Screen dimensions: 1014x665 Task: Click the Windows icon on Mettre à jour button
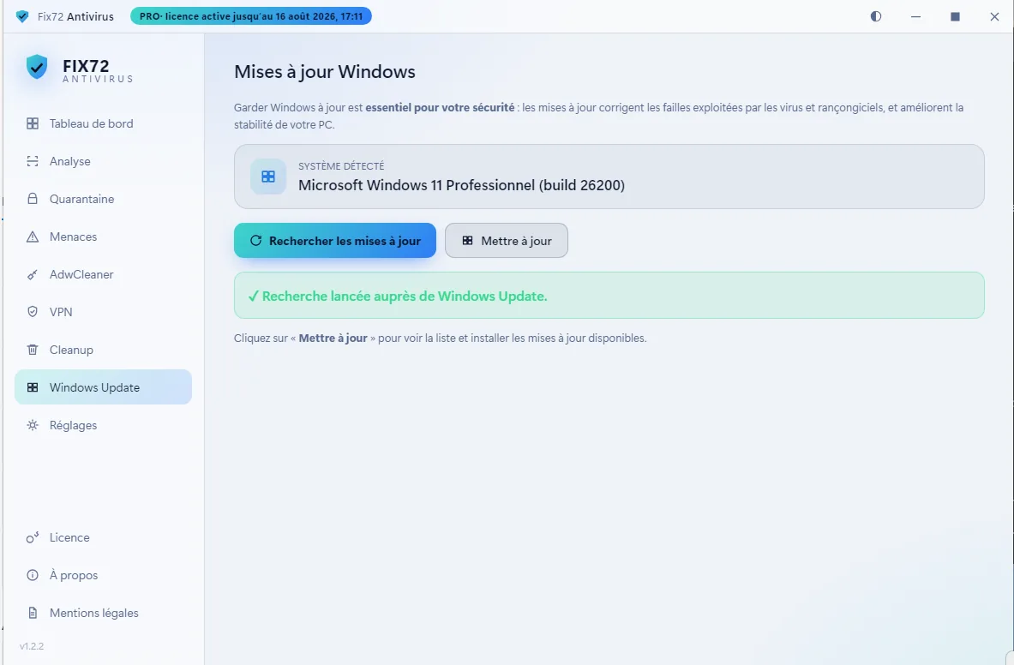pyautogui.click(x=467, y=241)
